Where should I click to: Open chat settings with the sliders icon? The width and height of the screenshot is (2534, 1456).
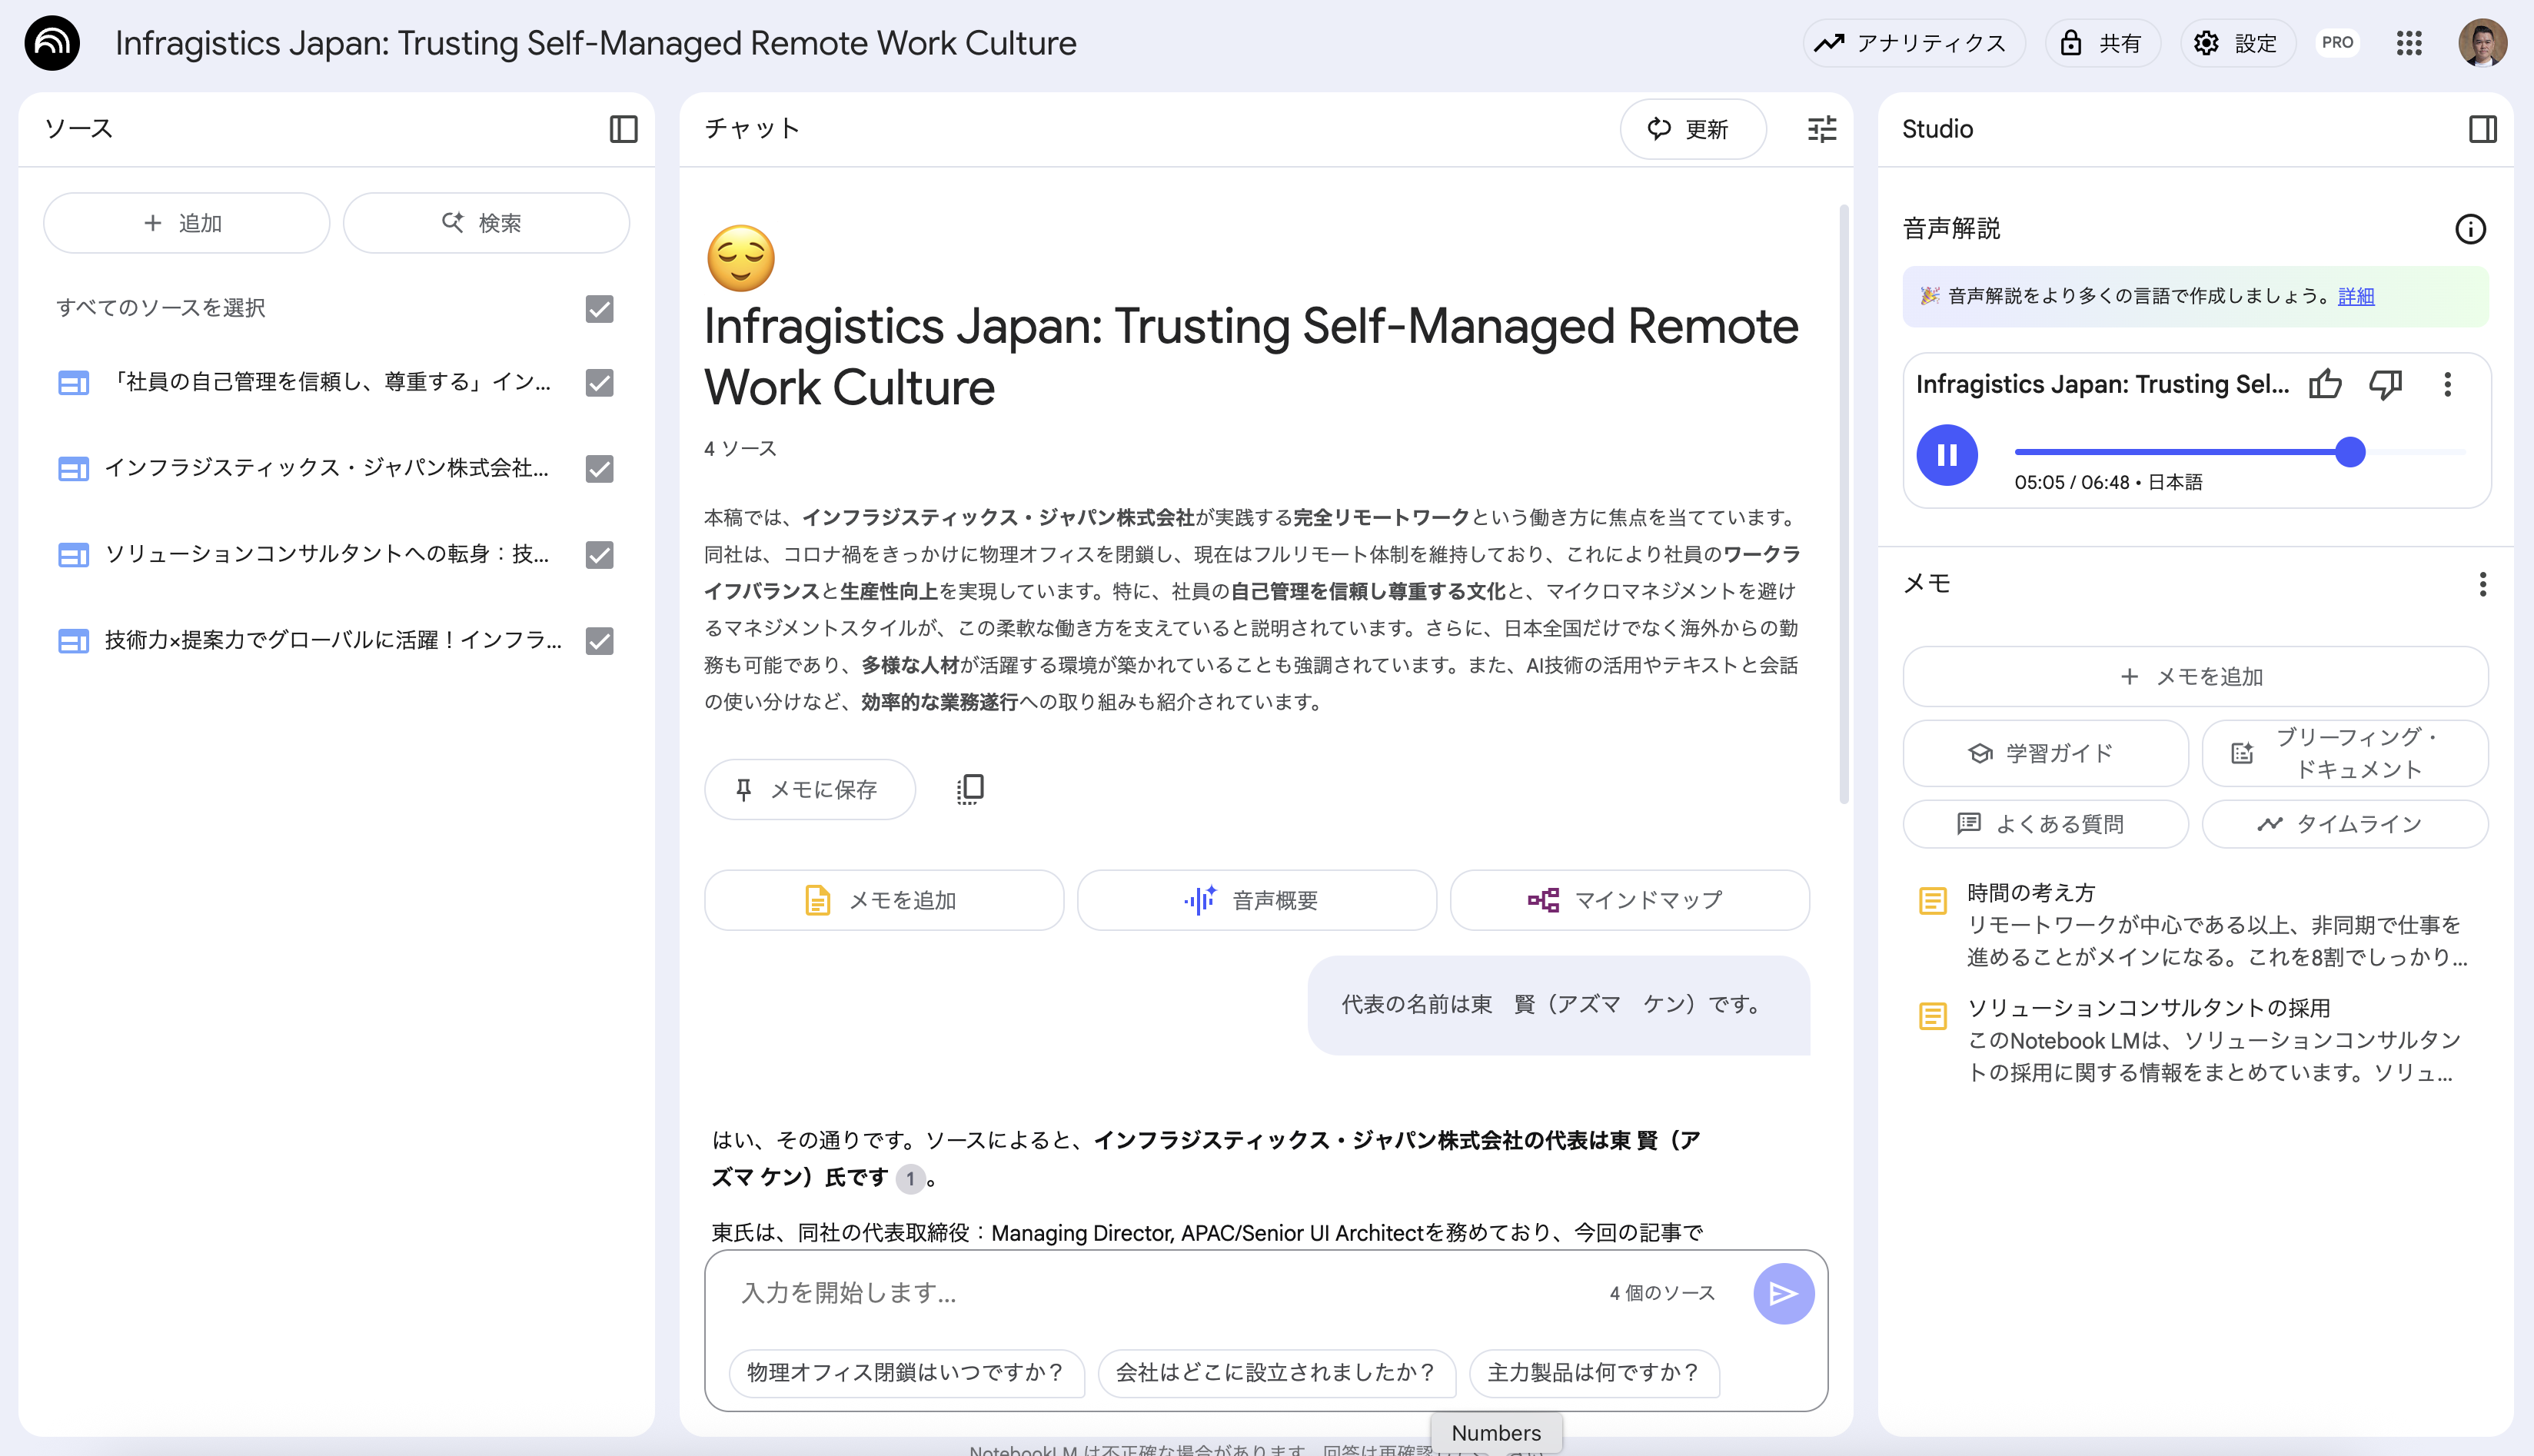tap(1821, 129)
